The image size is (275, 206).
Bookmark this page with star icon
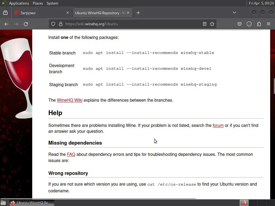pos(212,24)
